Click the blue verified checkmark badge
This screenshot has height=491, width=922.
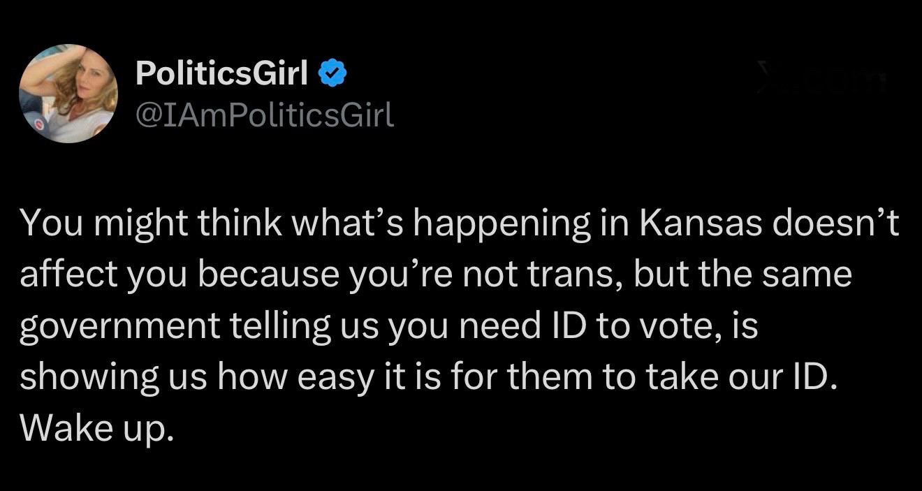pyautogui.click(x=332, y=74)
